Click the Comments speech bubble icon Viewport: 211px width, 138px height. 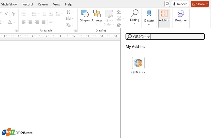click(x=167, y=4)
